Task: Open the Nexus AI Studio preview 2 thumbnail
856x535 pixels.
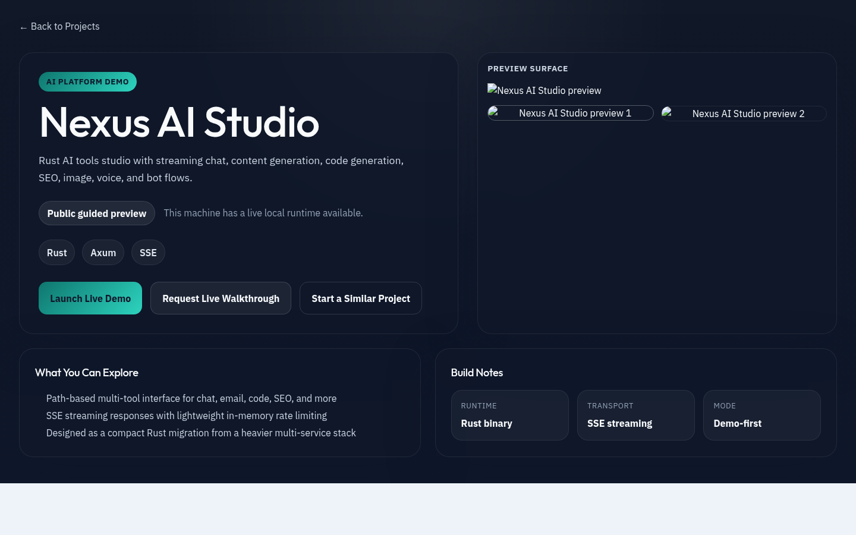Action: tap(744, 113)
